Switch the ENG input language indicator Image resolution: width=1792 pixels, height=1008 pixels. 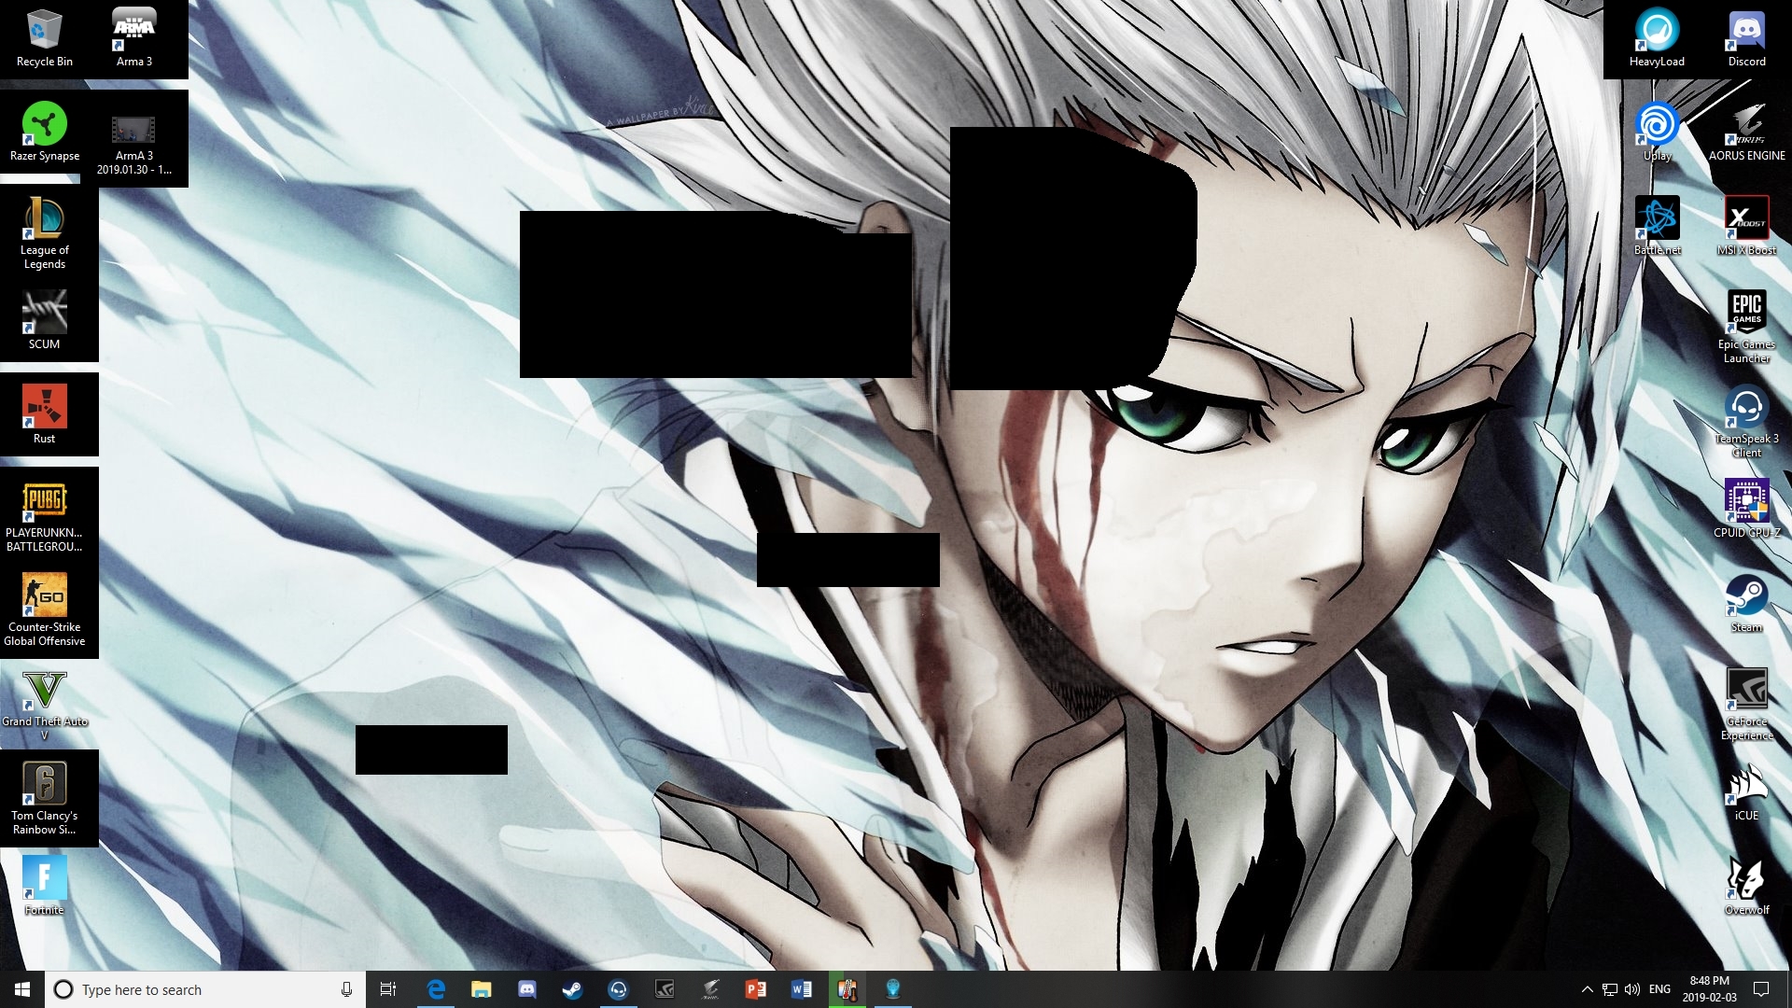pyautogui.click(x=1659, y=989)
